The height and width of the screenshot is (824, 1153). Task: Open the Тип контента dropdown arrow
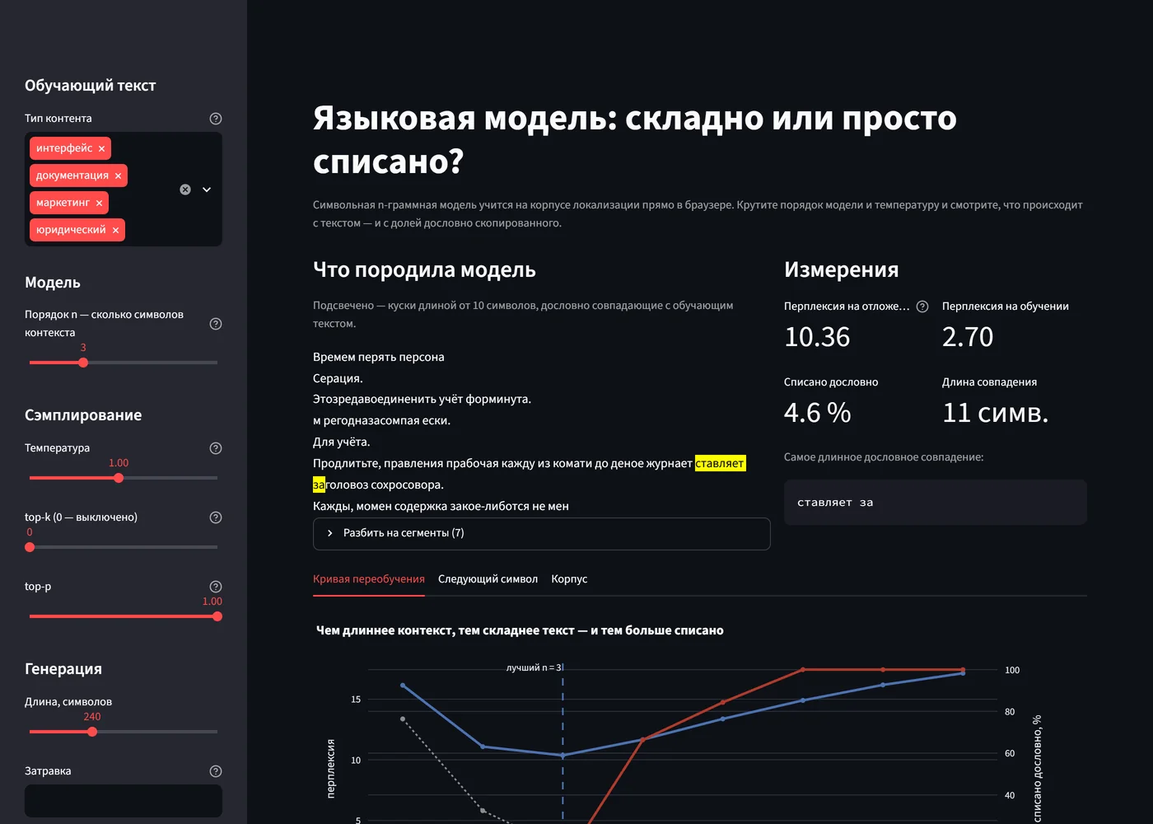coord(207,190)
